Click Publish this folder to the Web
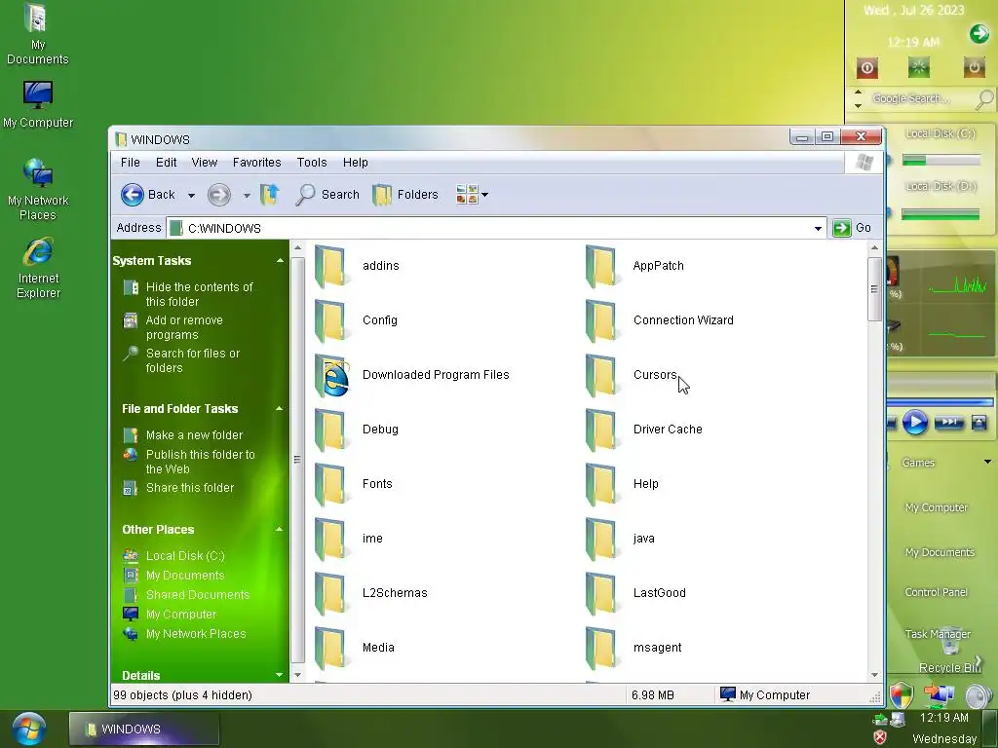This screenshot has width=998, height=748. tap(201, 462)
